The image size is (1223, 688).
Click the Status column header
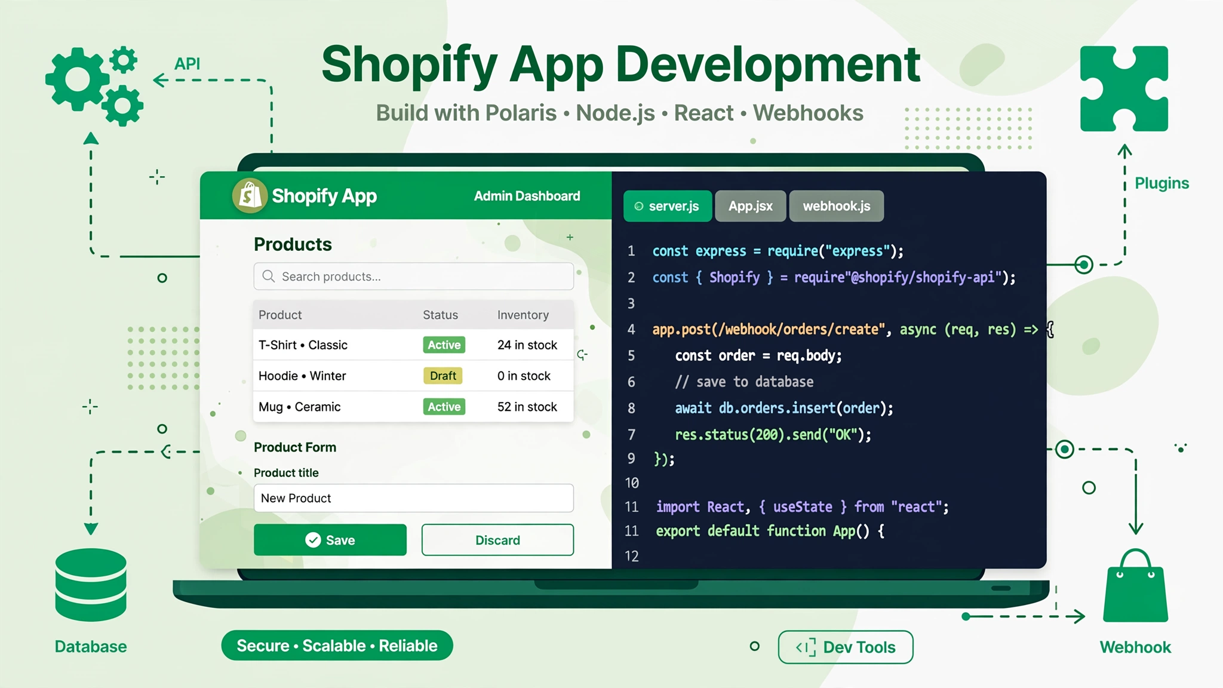pyautogui.click(x=440, y=315)
